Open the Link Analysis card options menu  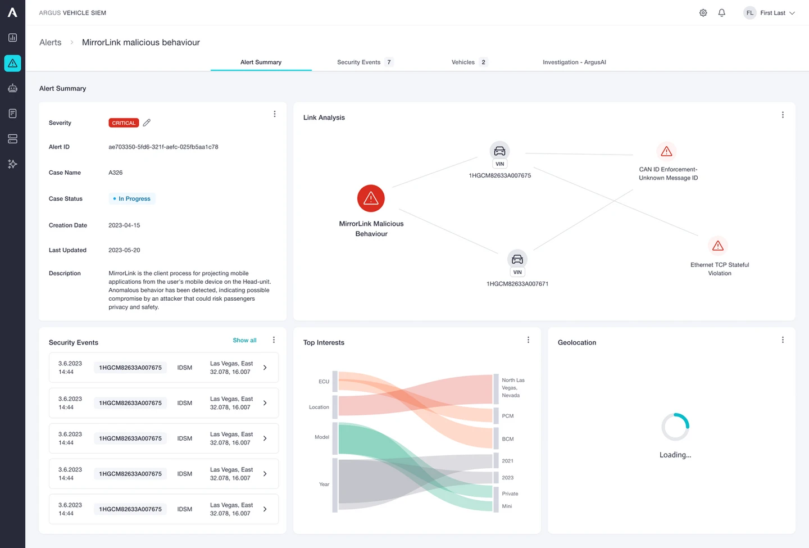coord(783,115)
